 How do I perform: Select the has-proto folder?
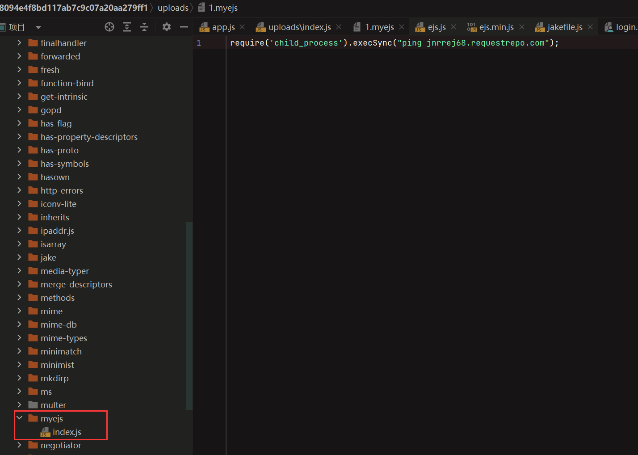coord(59,150)
